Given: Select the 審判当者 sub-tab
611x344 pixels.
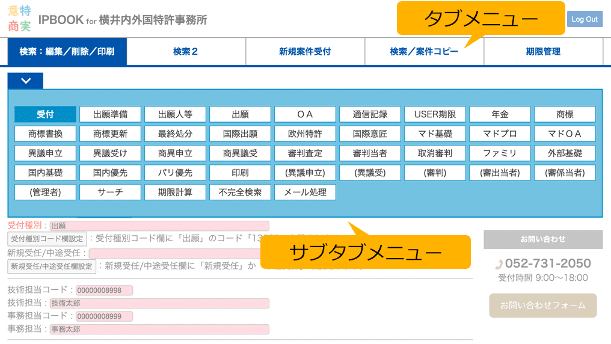Looking at the screenshot, I should click(370, 153).
